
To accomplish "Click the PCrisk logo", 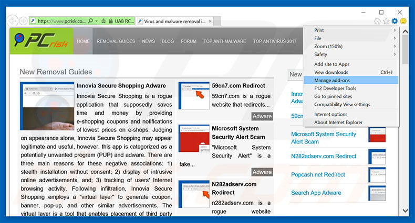I will point(41,41).
